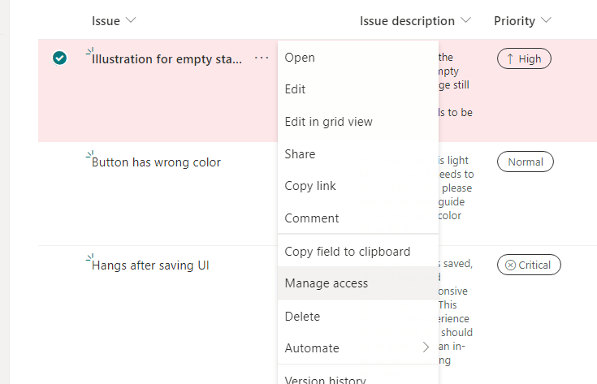Select Share in the context menu
The height and width of the screenshot is (384, 597).
point(358,154)
